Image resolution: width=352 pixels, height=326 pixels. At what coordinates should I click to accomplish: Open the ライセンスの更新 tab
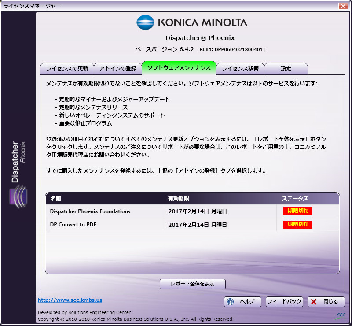[x=67, y=69]
